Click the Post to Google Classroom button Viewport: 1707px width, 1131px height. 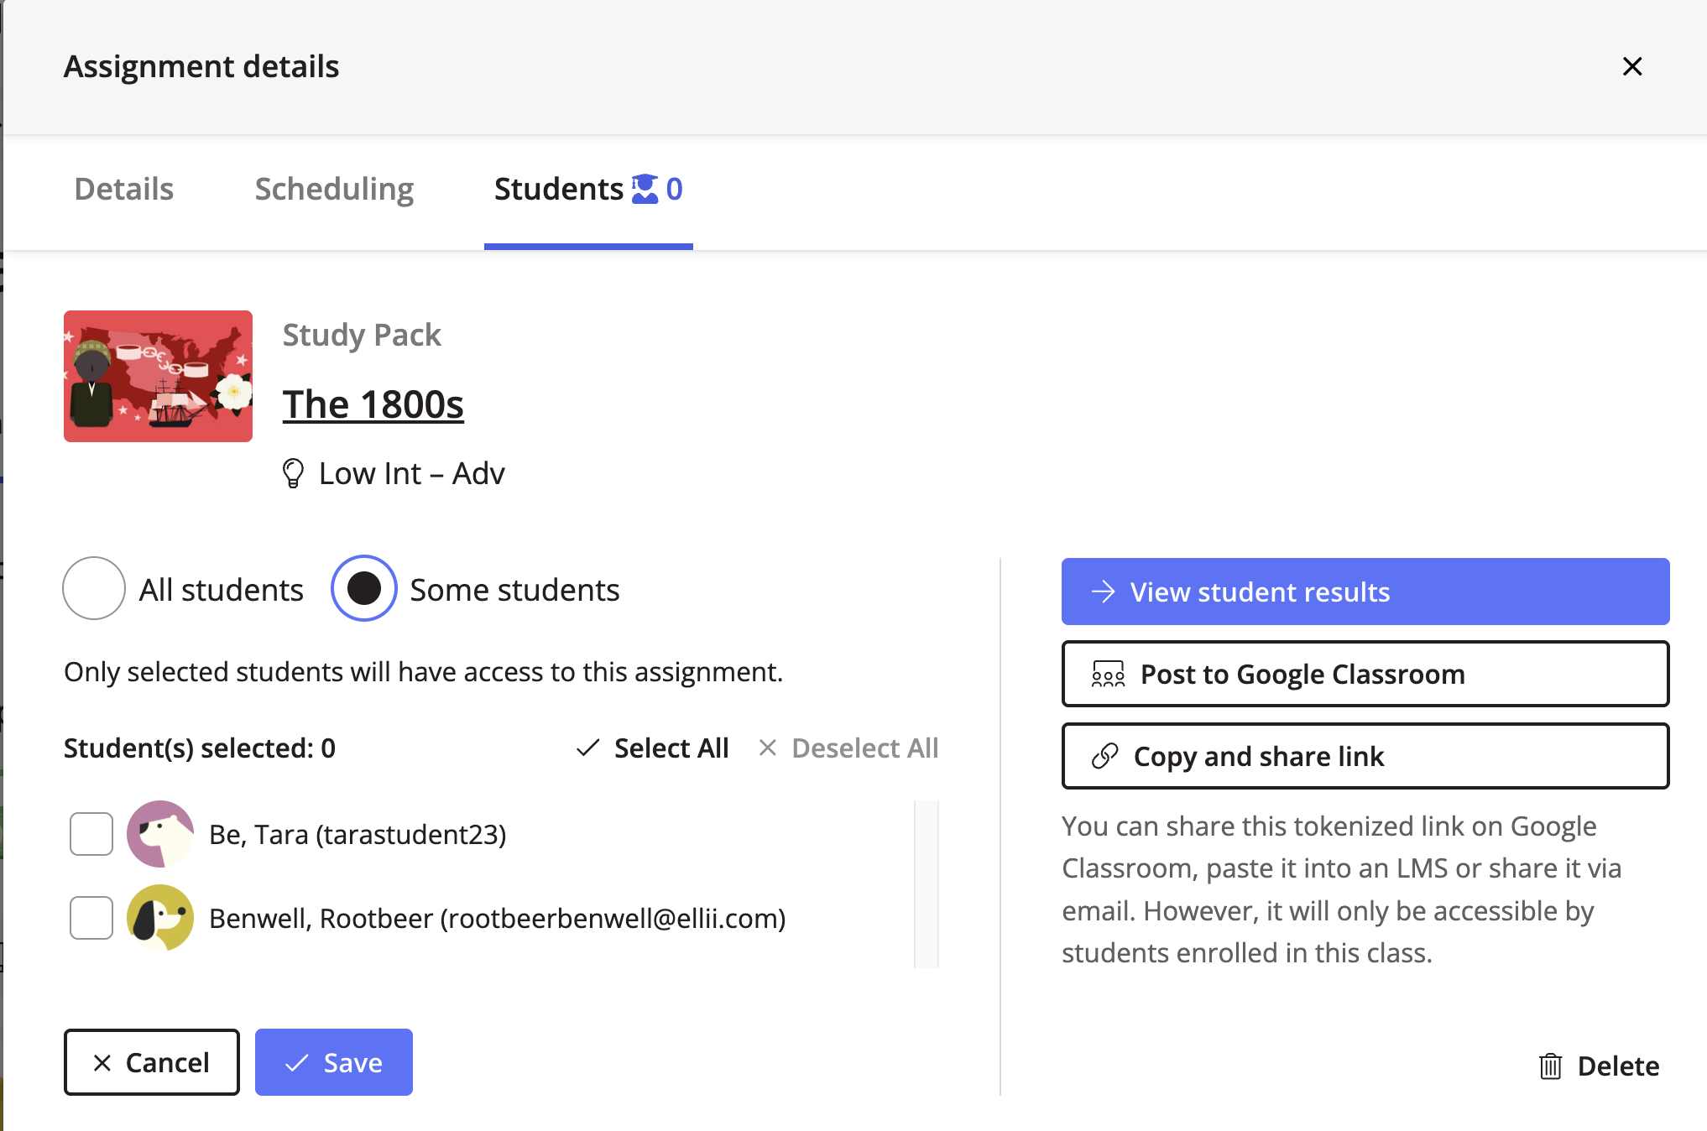coord(1365,674)
